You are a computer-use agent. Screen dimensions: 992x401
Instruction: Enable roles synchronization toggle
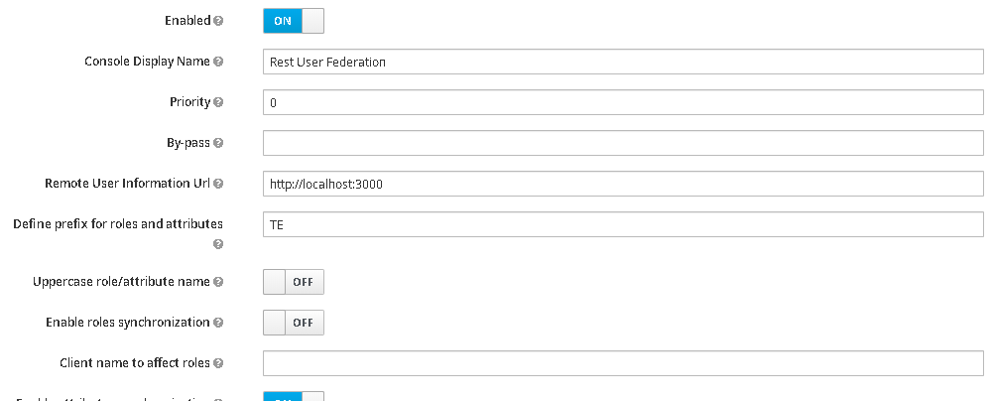(x=294, y=323)
